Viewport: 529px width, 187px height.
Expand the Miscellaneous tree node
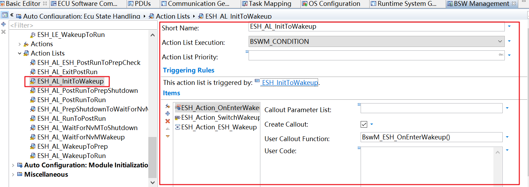[x=13, y=174]
